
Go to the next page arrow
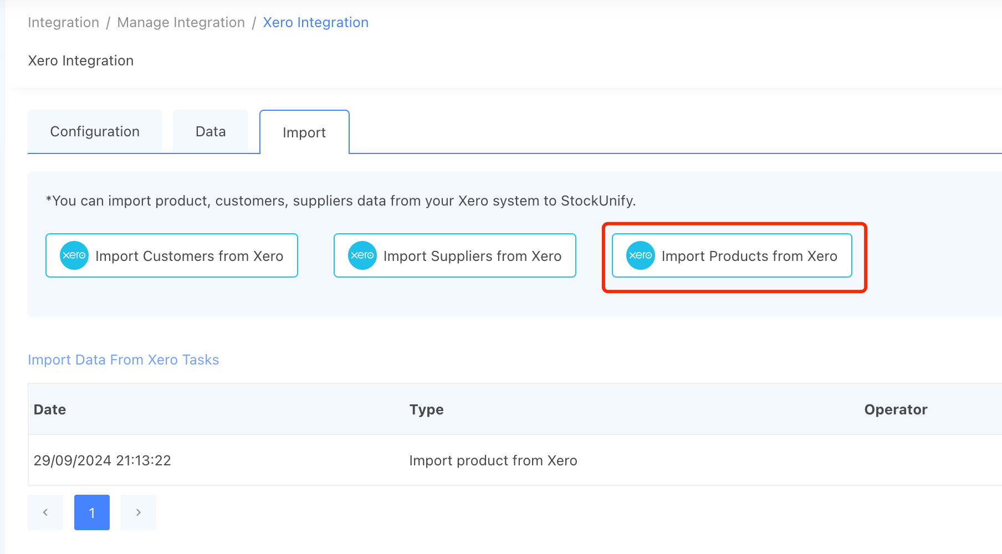tap(139, 512)
